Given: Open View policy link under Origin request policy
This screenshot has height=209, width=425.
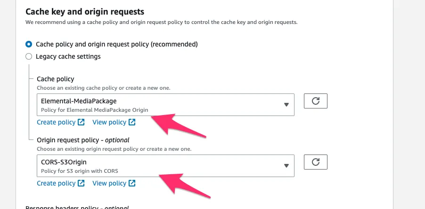Looking at the screenshot, I should tap(109, 183).
